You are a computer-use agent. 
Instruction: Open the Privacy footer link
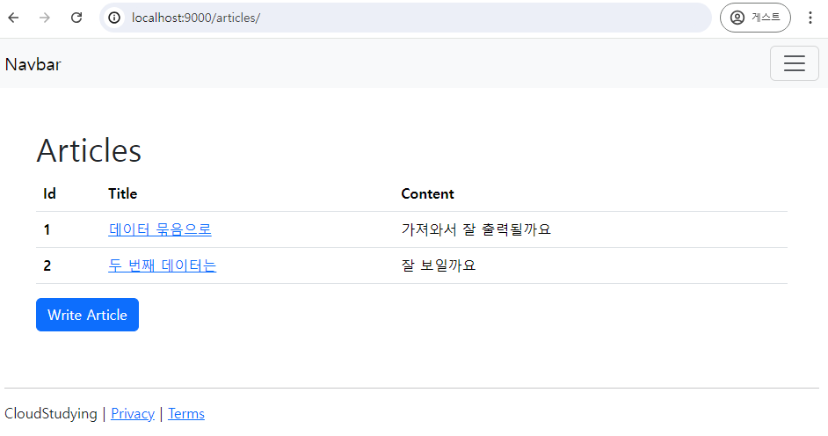133,413
